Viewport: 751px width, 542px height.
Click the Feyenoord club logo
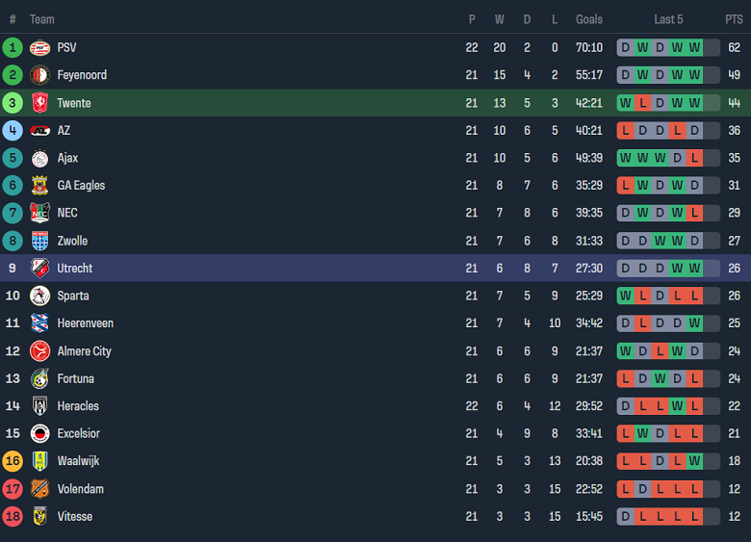coord(39,75)
